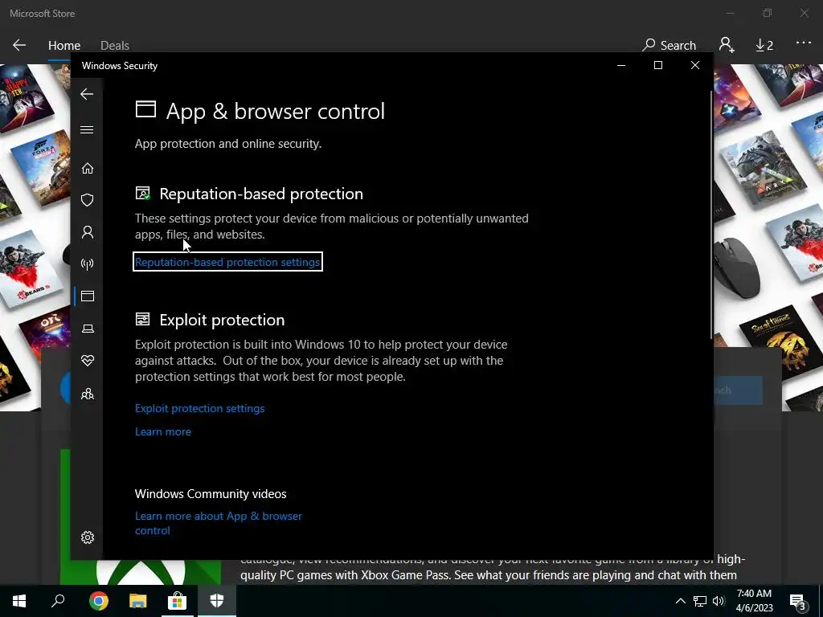Click the App & browser control title icon
Screen dimensions: 823x617
point(145,109)
